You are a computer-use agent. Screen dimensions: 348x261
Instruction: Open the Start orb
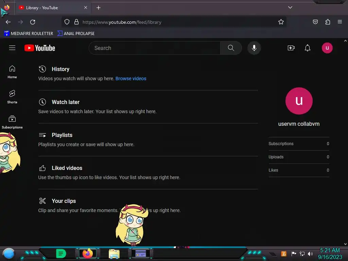8,254
